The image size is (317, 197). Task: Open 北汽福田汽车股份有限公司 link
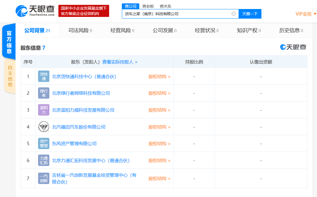coord(79,127)
